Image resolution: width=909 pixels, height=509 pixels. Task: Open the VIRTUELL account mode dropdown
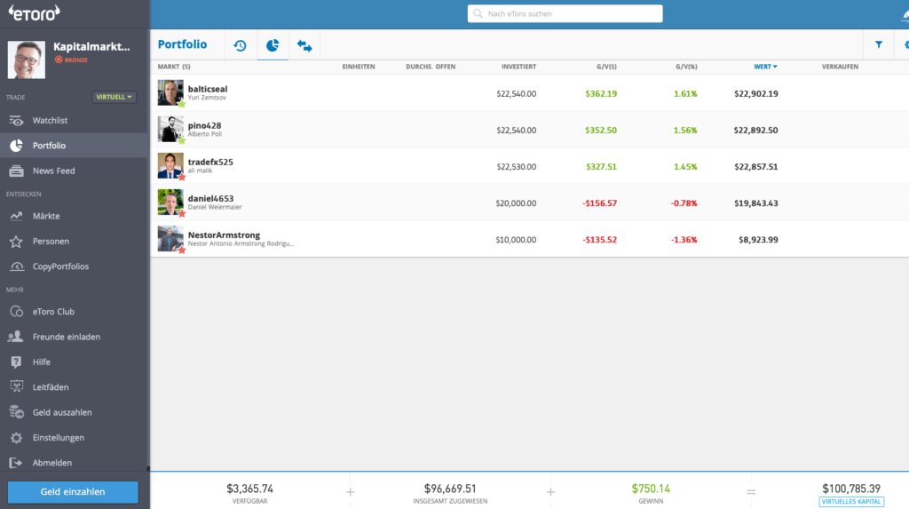coord(115,97)
